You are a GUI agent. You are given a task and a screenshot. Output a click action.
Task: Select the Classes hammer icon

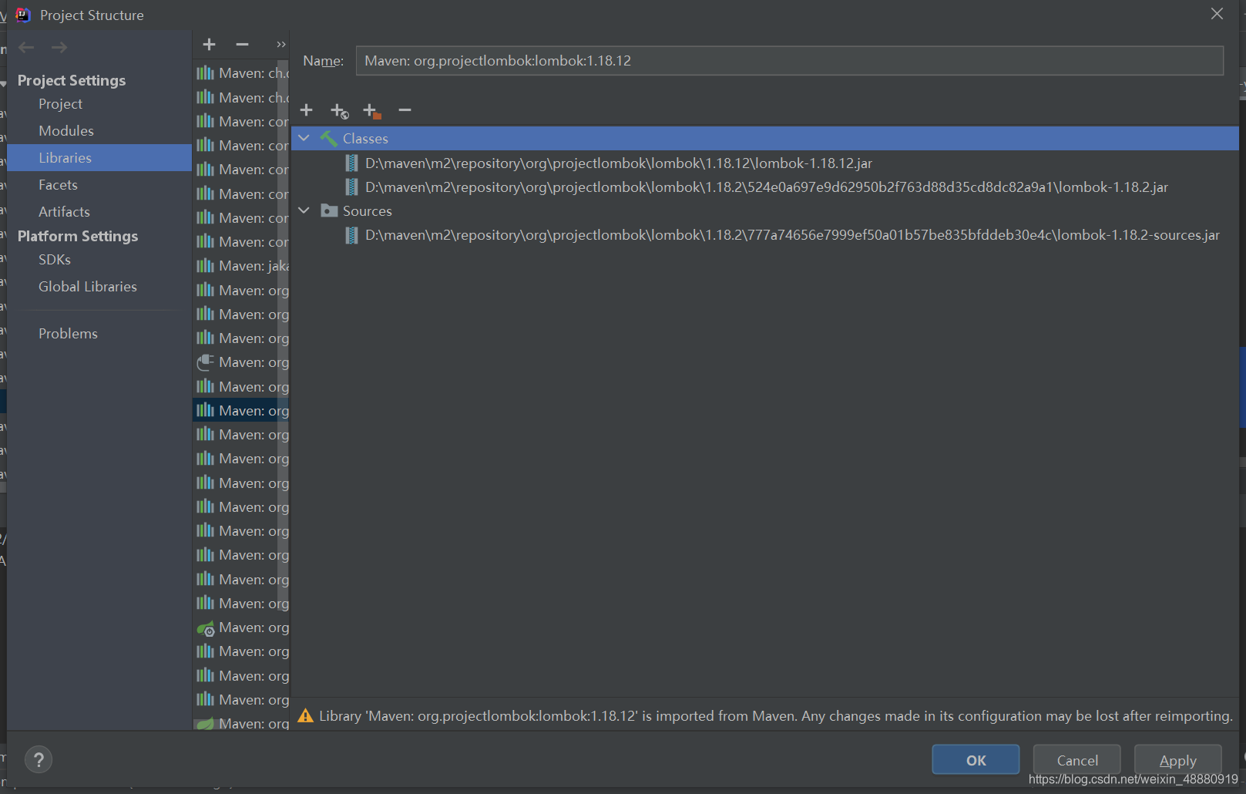coord(329,138)
